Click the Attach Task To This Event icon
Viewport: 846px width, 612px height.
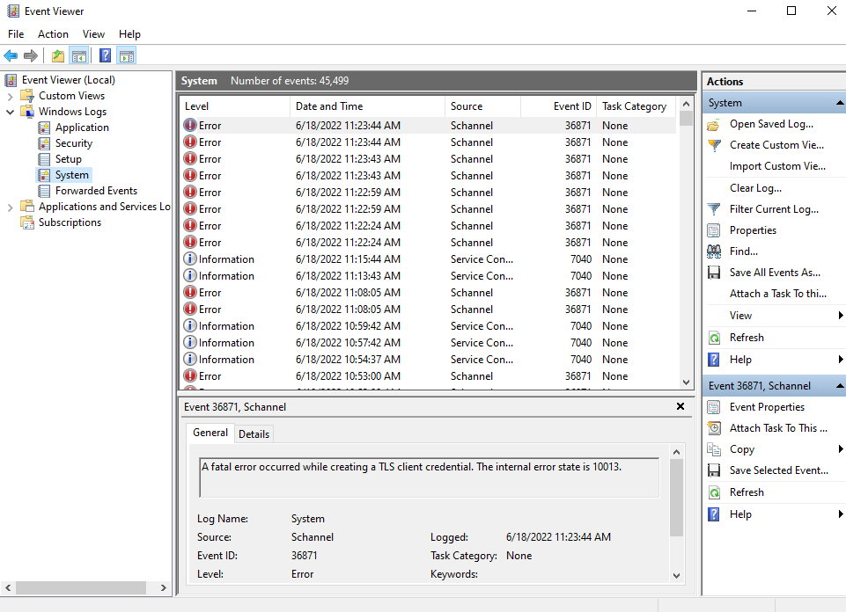pos(714,428)
